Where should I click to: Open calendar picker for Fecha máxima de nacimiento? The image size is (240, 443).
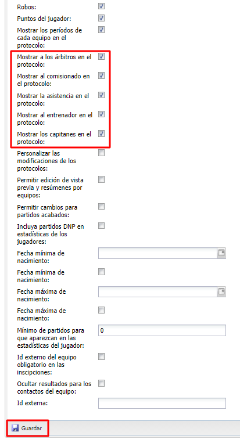[x=221, y=291]
